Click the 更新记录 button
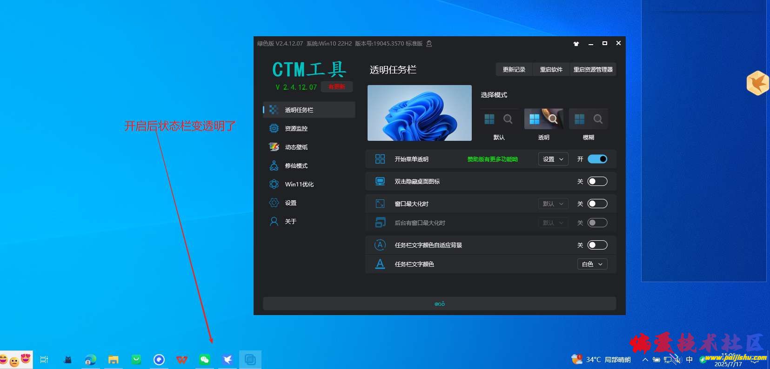Viewport: 770px width, 369px height. [x=514, y=70]
